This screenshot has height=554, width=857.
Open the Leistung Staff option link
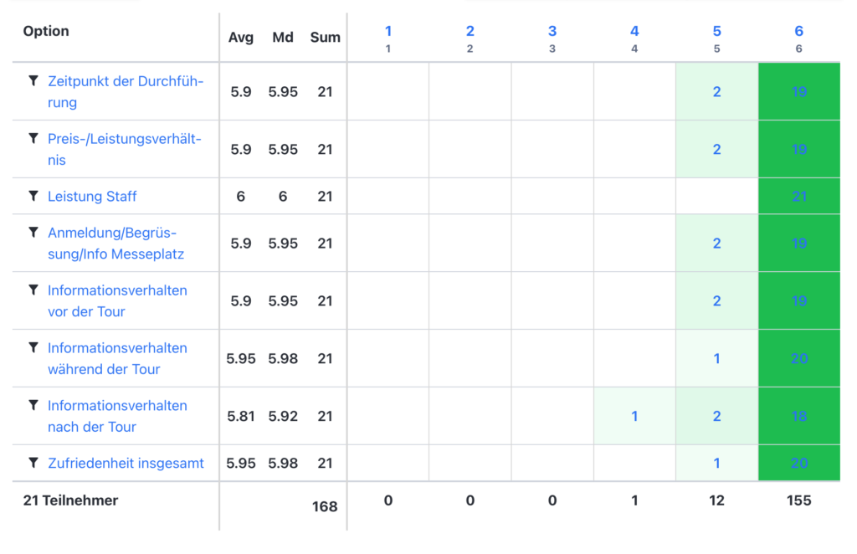point(92,196)
